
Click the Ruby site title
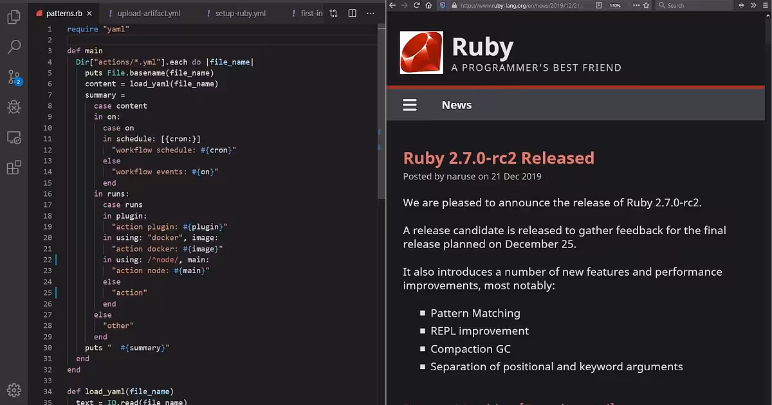click(482, 47)
